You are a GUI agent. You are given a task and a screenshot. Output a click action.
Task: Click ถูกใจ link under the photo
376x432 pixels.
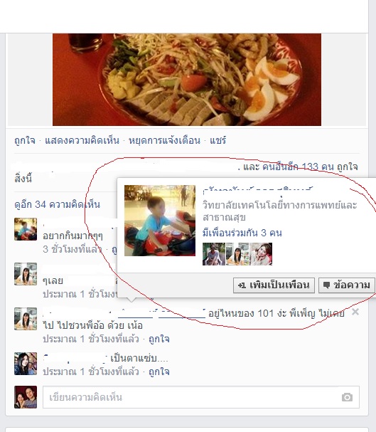[25, 140]
